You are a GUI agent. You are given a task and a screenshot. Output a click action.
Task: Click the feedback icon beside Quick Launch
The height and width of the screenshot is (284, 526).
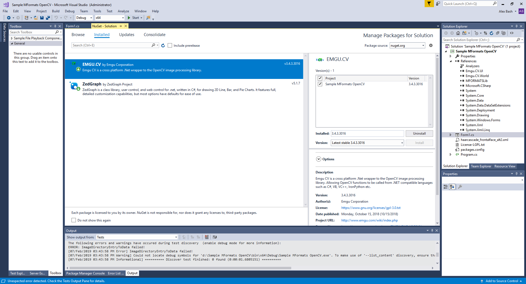point(438,4)
